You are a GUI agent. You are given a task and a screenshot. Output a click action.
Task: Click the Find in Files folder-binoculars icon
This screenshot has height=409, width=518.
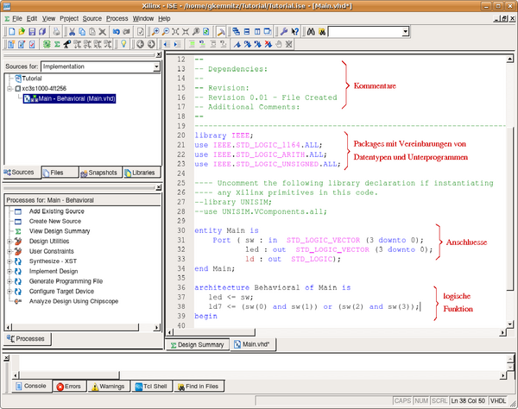tap(322, 32)
